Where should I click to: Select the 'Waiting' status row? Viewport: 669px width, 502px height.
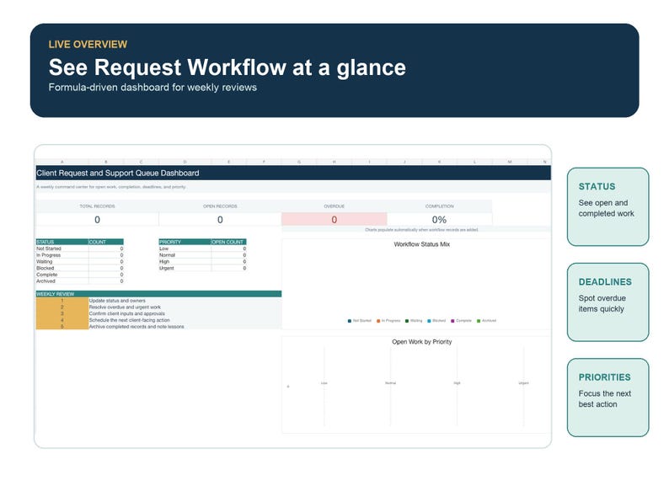pos(80,261)
